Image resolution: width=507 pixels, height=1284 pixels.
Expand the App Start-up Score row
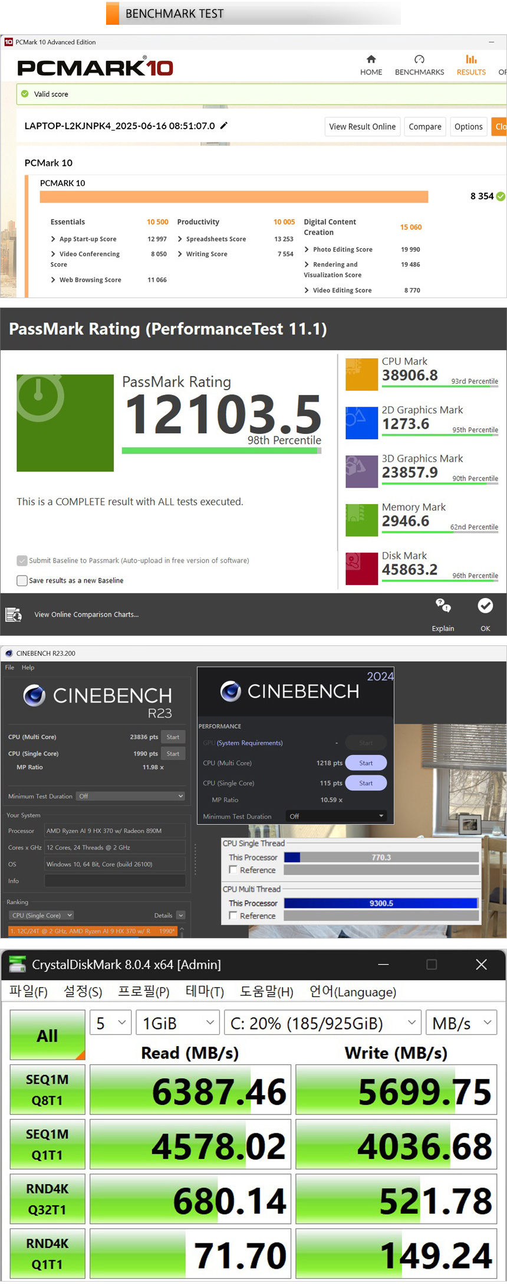click(54, 239)
